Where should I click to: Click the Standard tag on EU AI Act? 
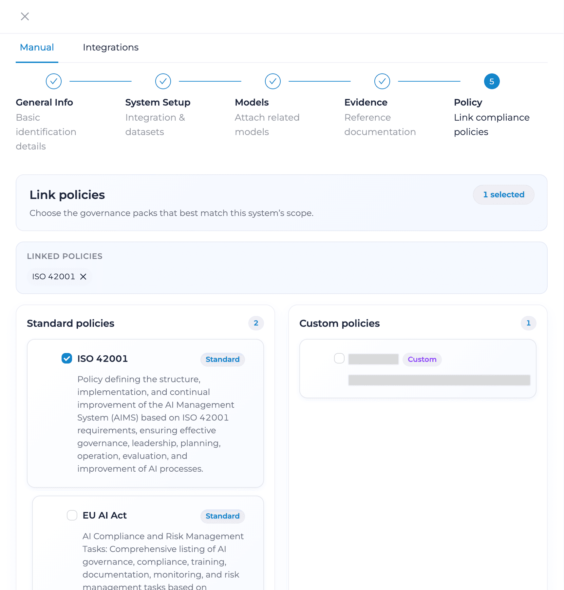click(x=222, y=516)
